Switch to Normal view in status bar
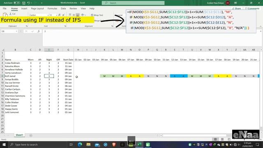The height and width of the screenshot is (148, 263). pos(215,139)
